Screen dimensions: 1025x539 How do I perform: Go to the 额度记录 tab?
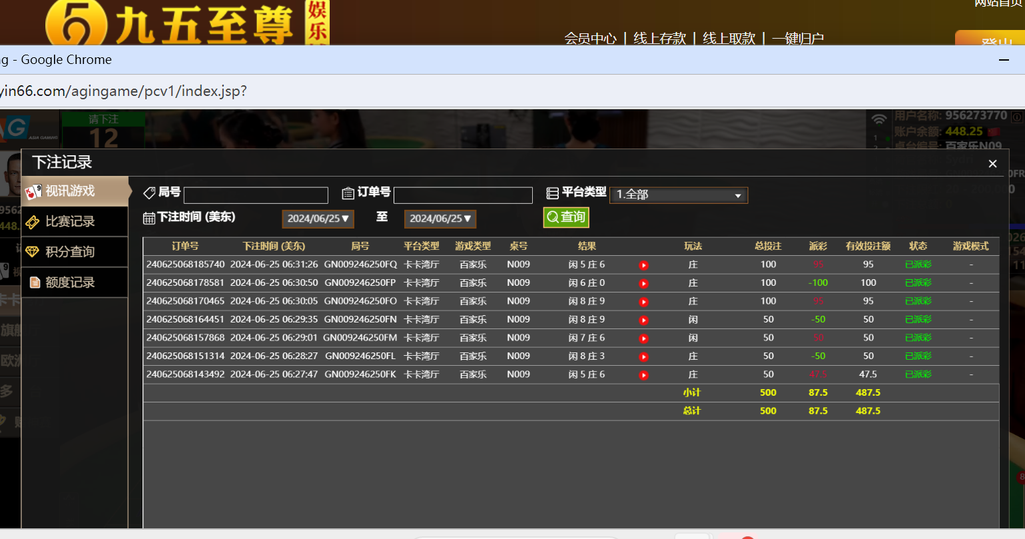pos(75,282)
